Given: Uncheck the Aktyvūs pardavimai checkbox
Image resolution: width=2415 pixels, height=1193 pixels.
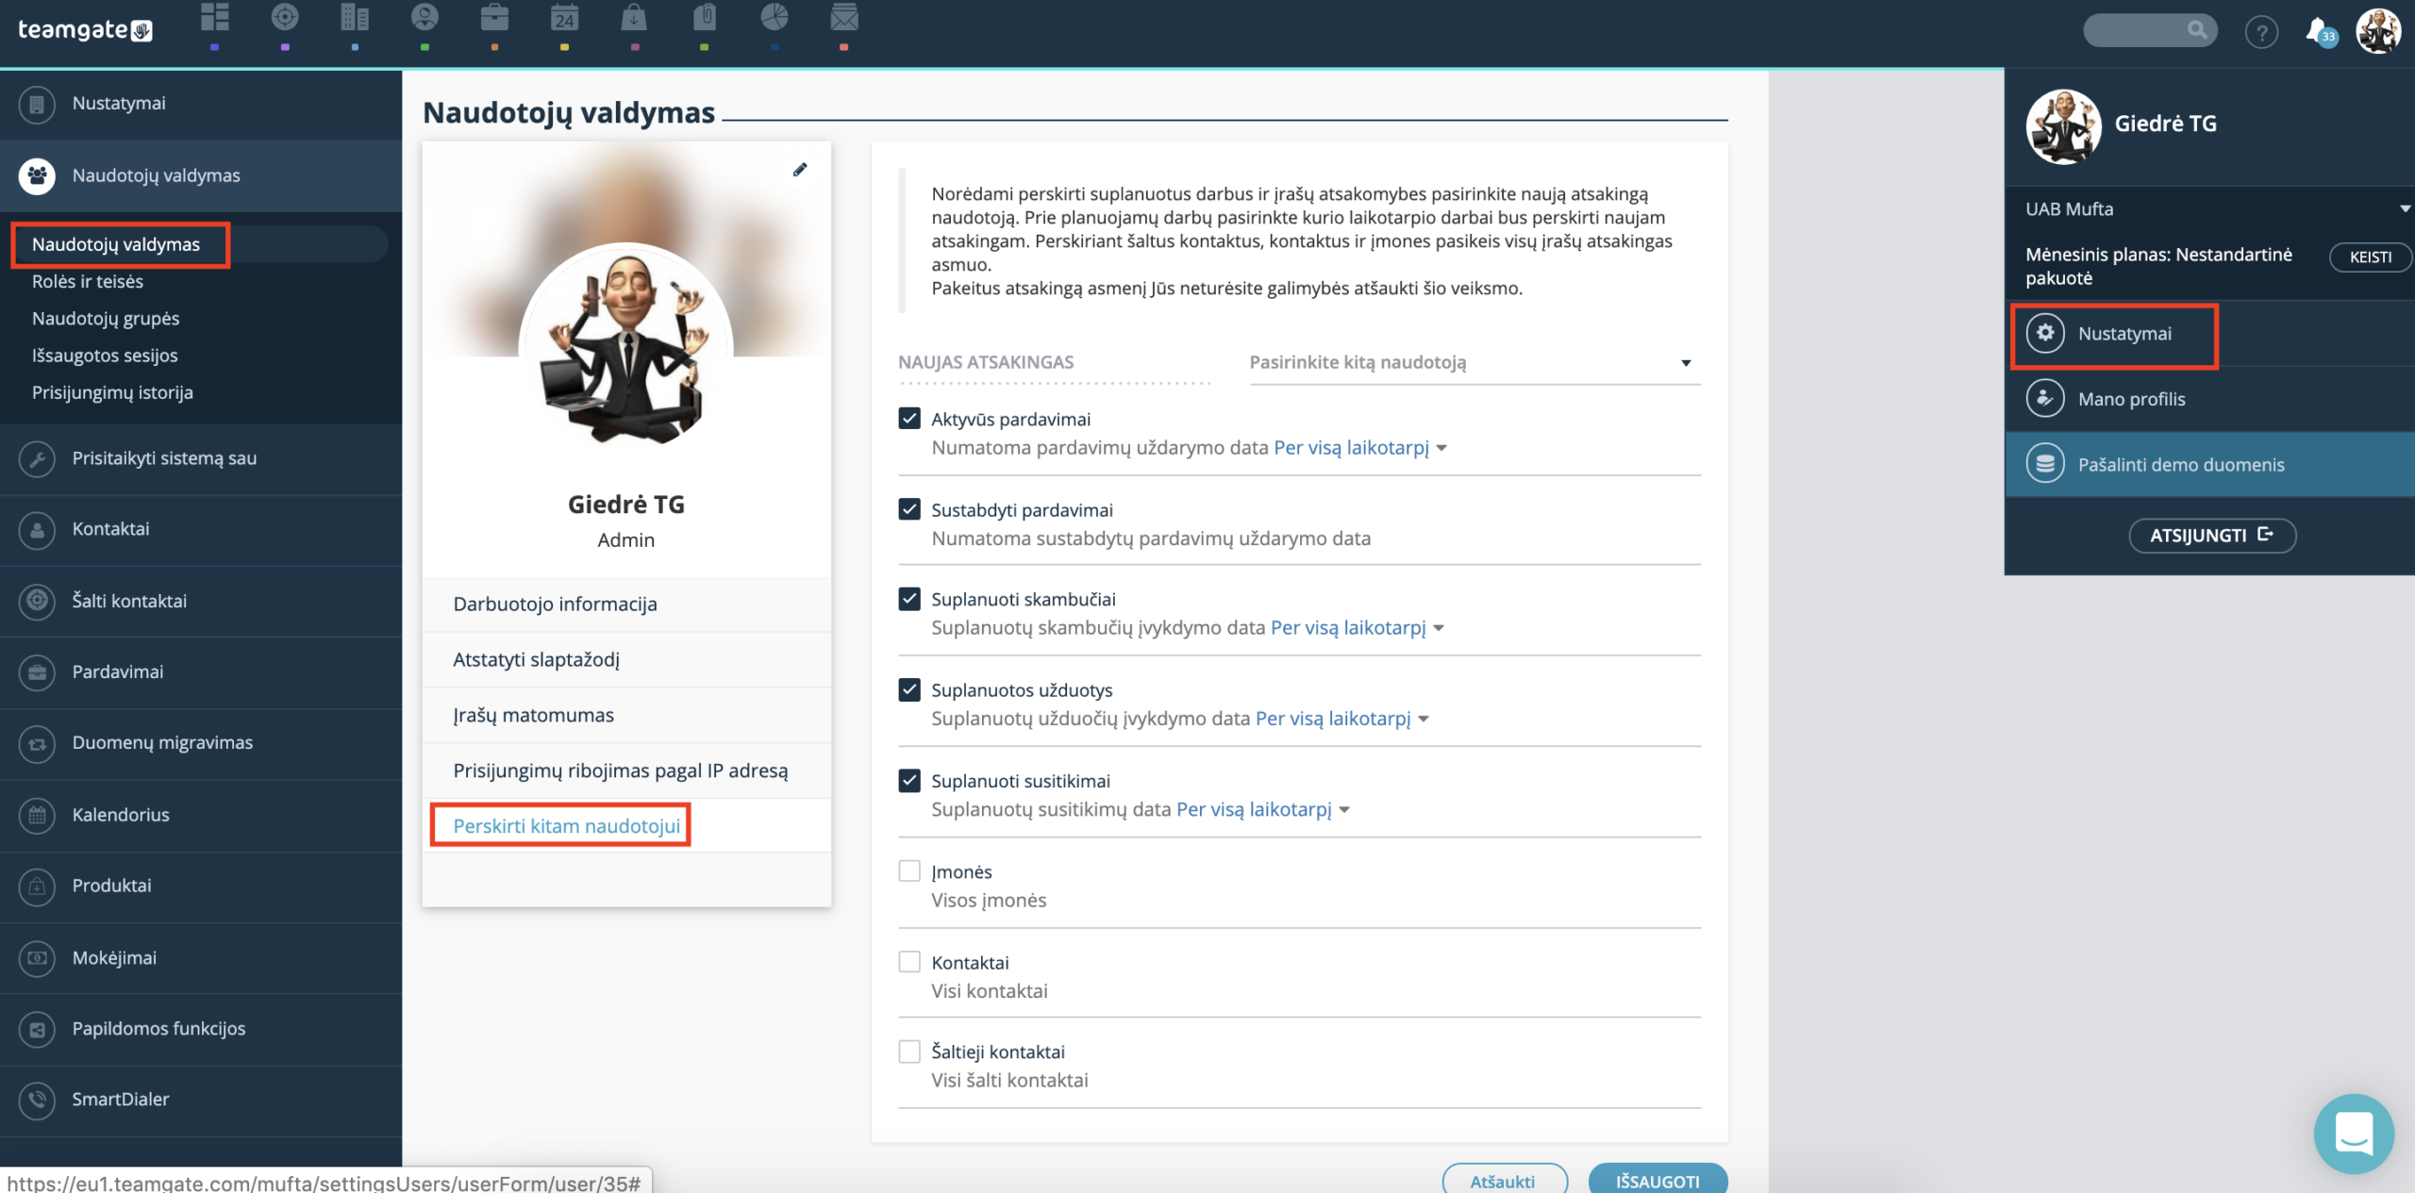Looking at the screenshot, I should [909, 419].
